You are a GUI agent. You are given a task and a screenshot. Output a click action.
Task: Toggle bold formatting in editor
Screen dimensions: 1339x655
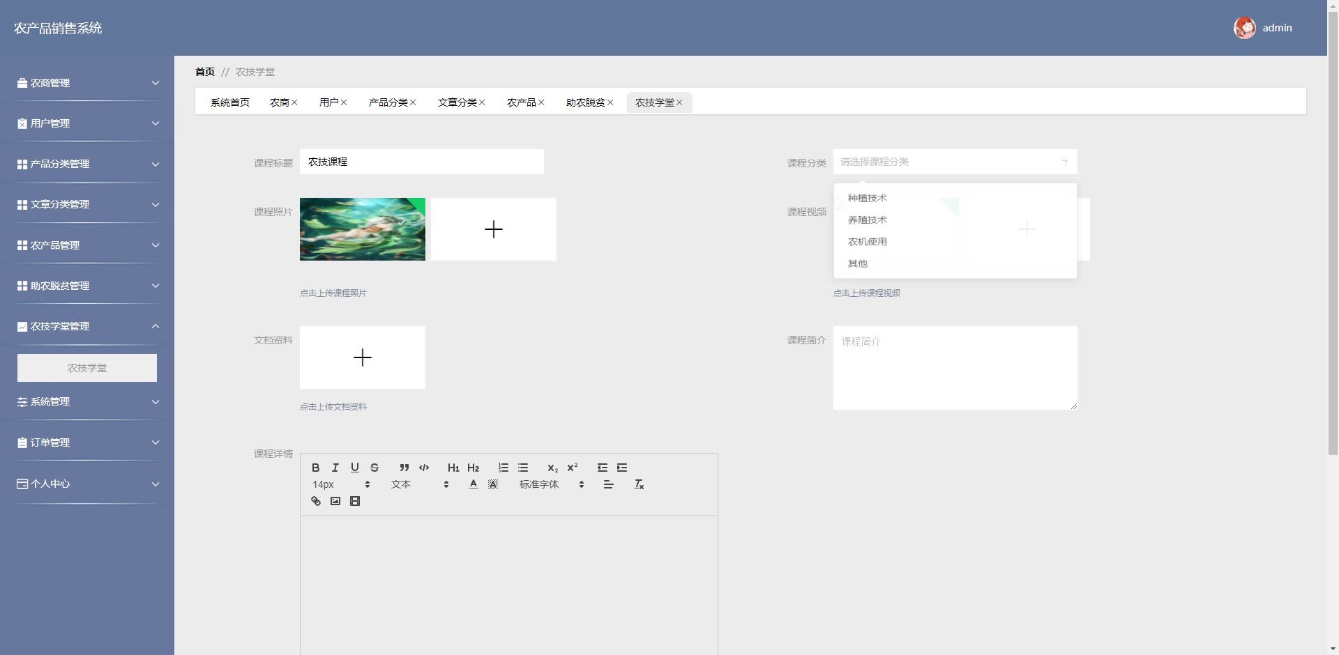315,468
